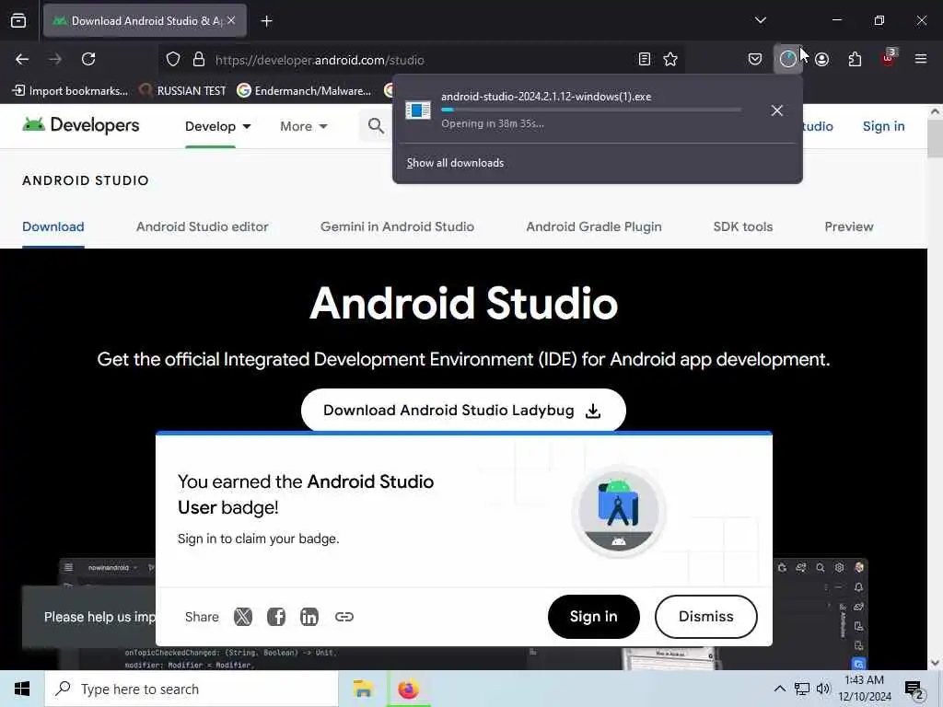Click the site search magnifier icon
The image size is (943, 707).
tap(376, 125)
